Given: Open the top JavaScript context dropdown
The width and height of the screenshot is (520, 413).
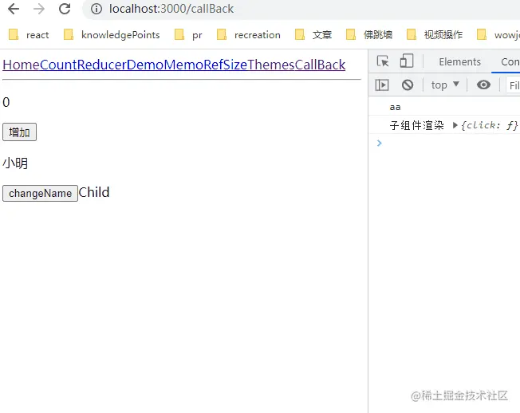Looking at the screenshot, I should click(445, 85).
